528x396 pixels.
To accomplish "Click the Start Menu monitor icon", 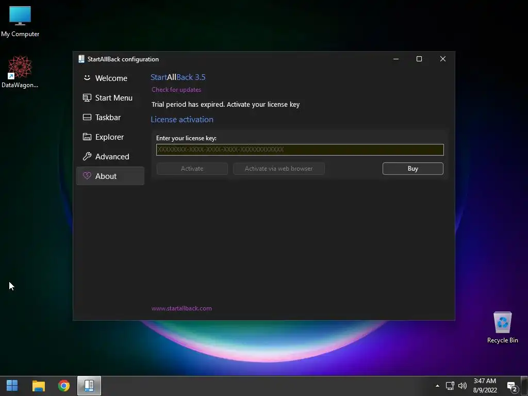I will [x=87, y=97].
